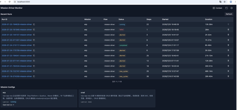The width and height of the screenshot is (237, 110).
Task: Copy run ID 2026-07-18-074359-mission-driver
Action: point(34,76)
